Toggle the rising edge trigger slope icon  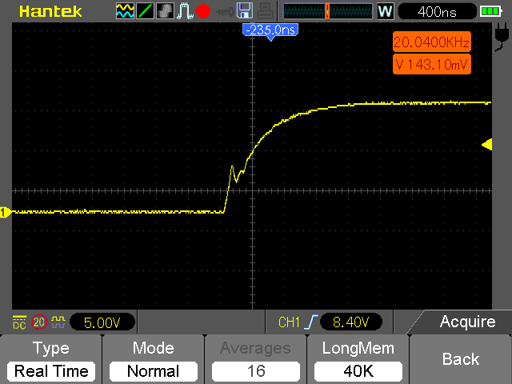(311, 322)
